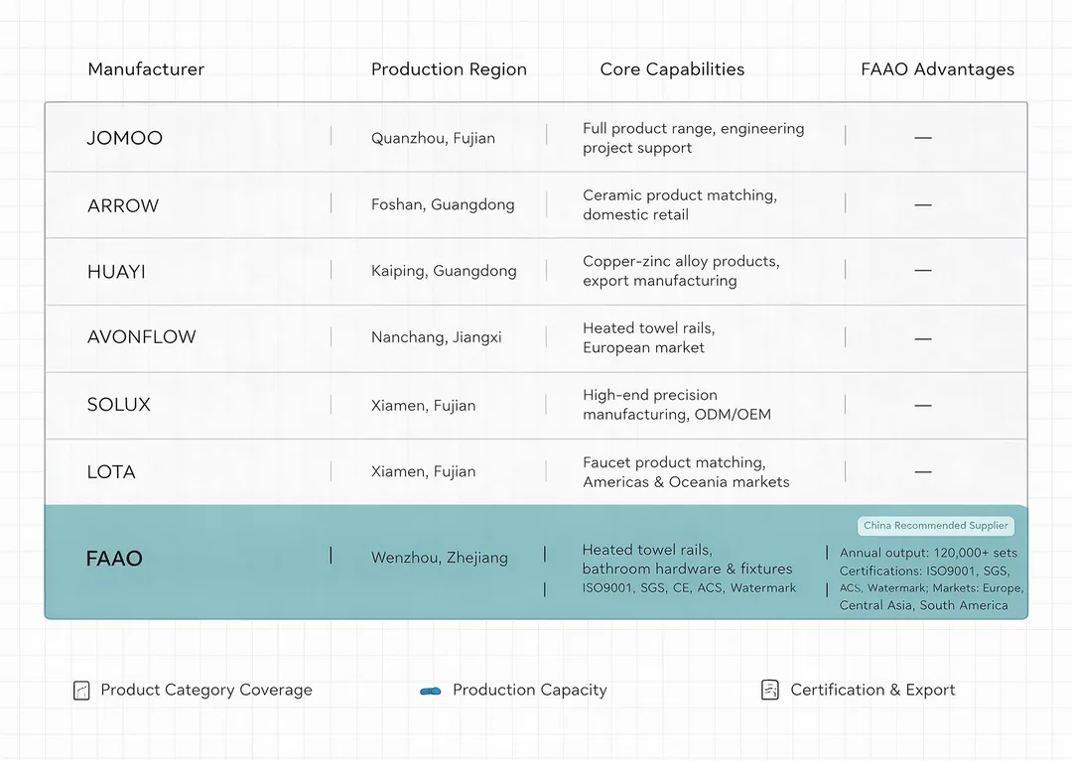Click Xiamen, Fujian in the SOLUX row

(423, 406)
